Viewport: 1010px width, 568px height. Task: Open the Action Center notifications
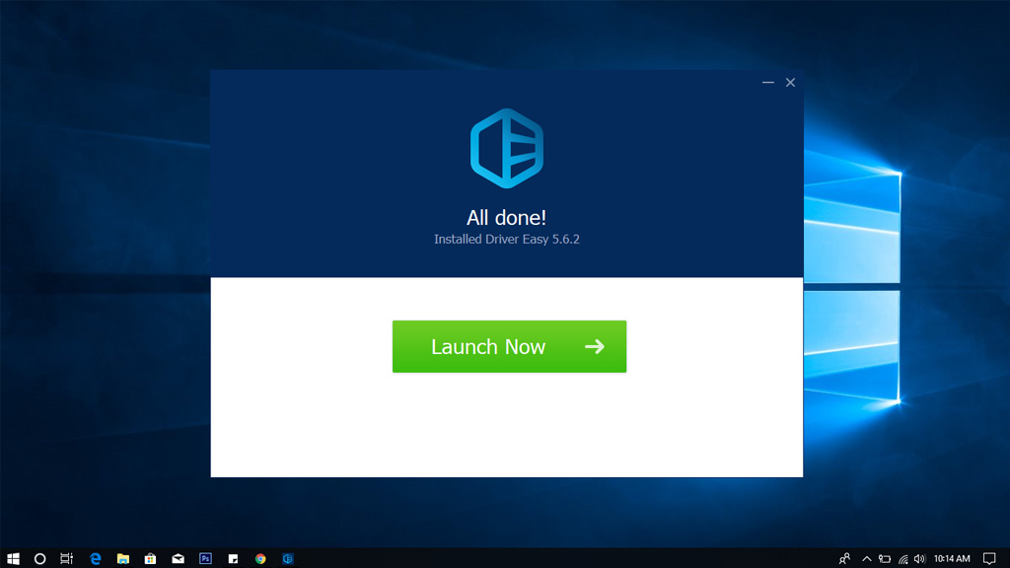tap(989, 558)
